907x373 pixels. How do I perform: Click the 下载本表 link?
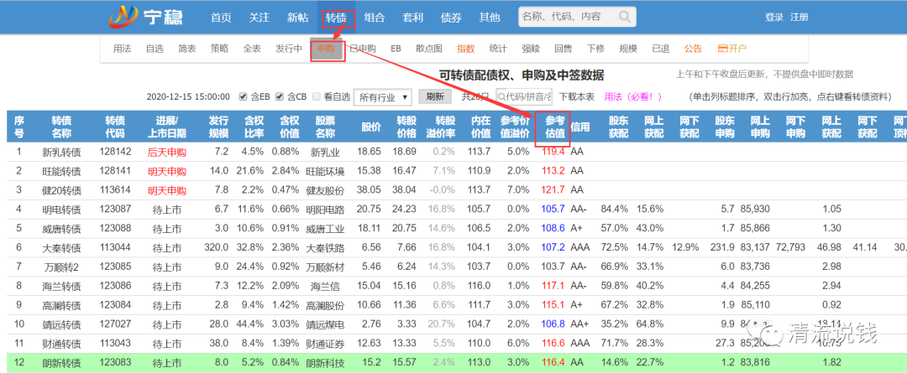pyautogui.click(x=577, y=96)
